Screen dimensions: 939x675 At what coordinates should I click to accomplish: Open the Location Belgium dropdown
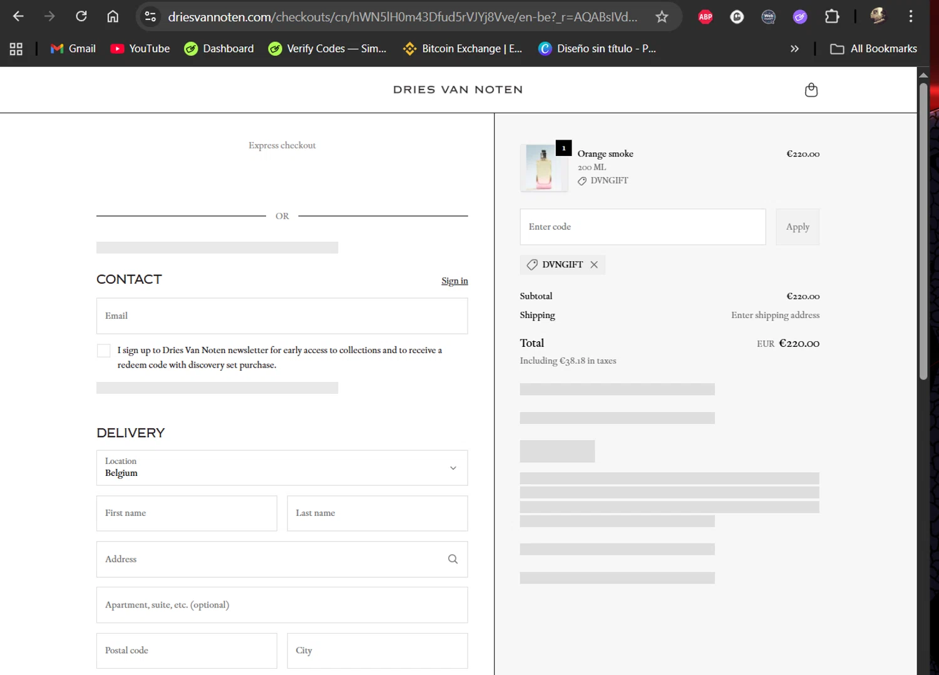[282, 468]
